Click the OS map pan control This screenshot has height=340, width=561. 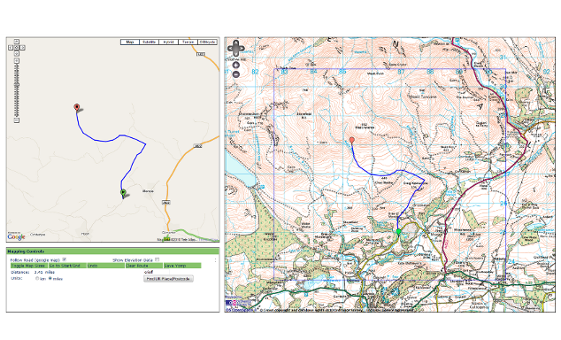tap(236, 49)
